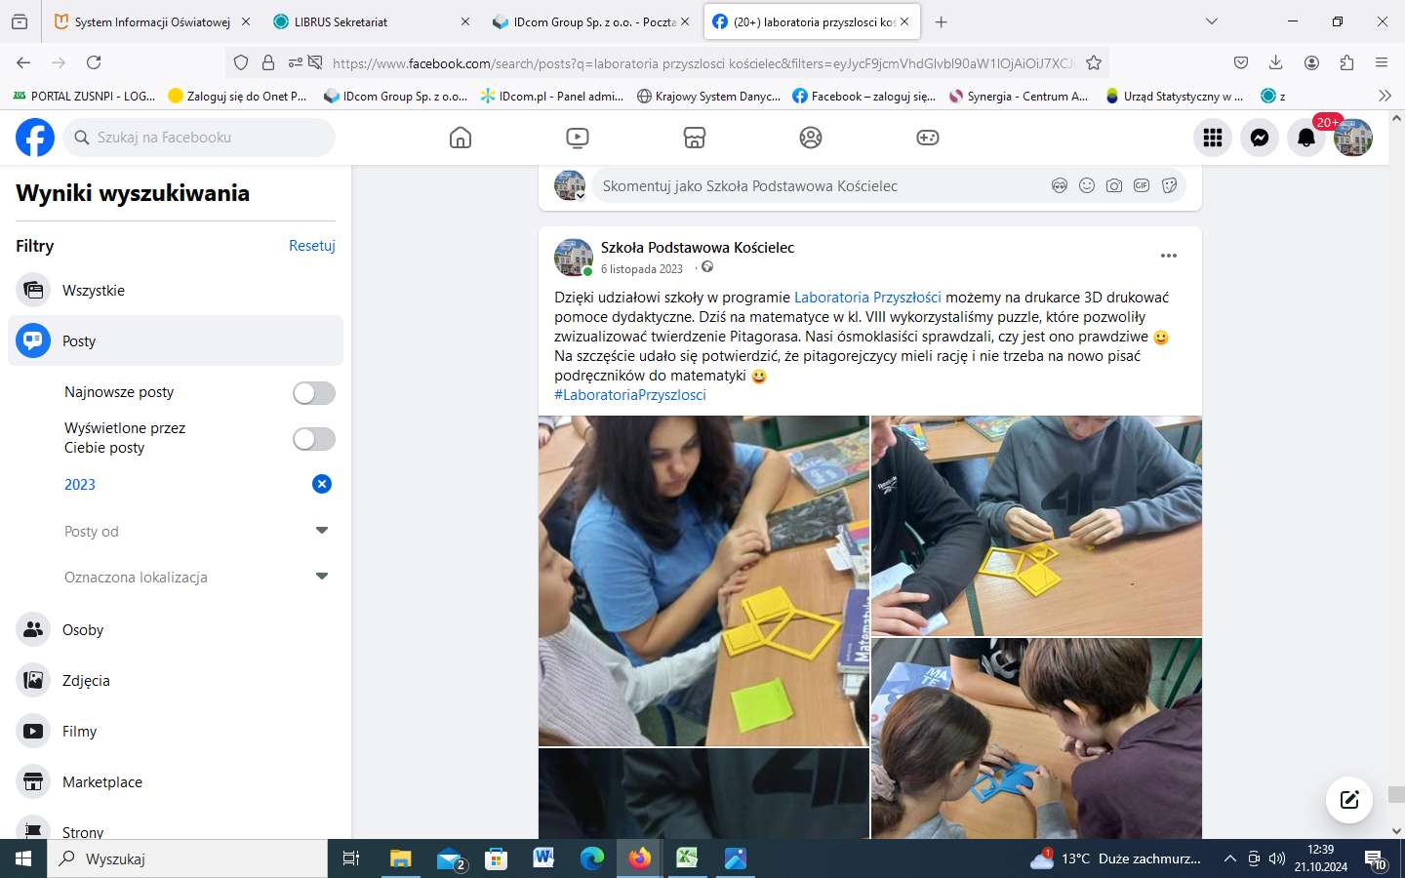Select the Osoby filter category
This screenshot has height=878, width=1405.
coord(83,630)
